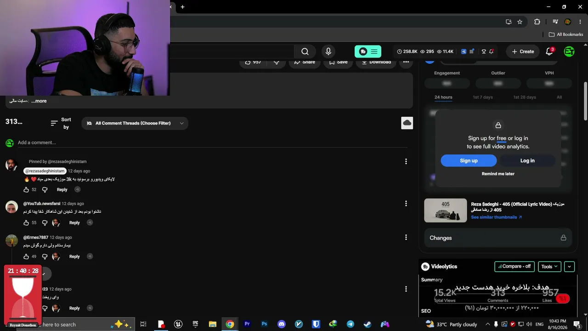Image resolution: width=588 pixels, height=331 pixels.
Task: Open the All Comment Threads filter dropdown
Action: pyautogui.click(x=135, y=123)
